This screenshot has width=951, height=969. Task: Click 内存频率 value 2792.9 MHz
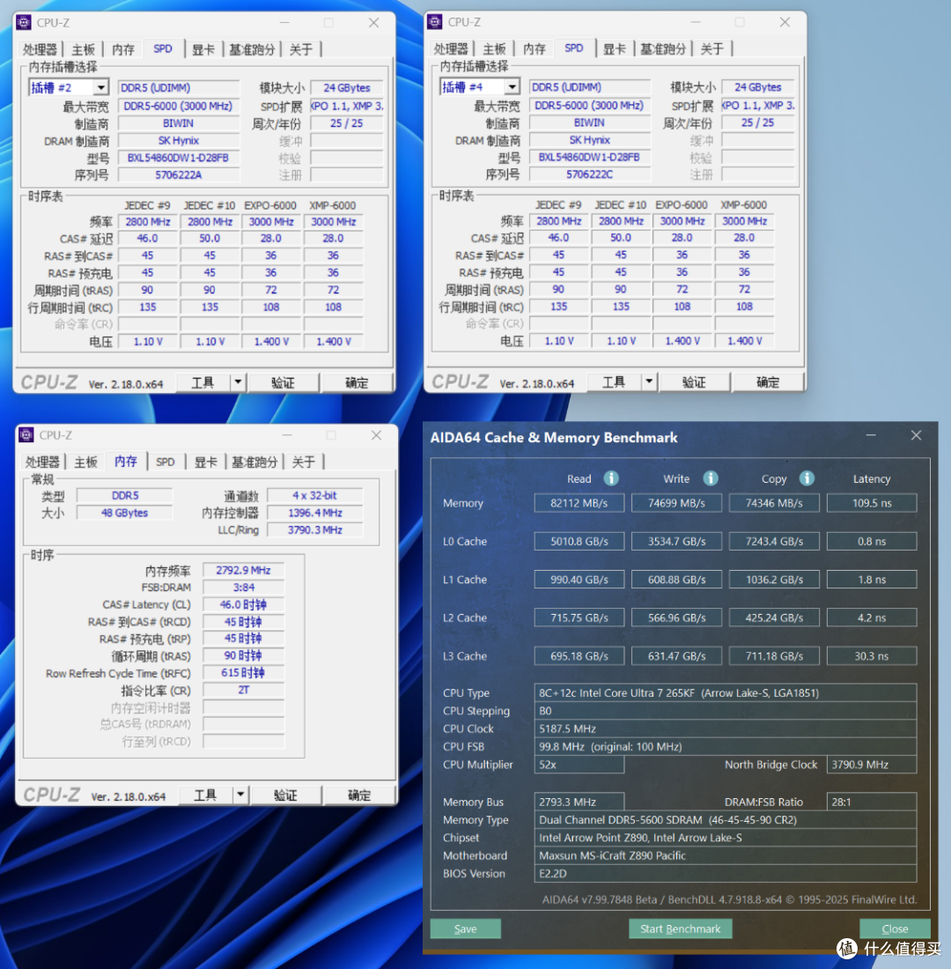tap(243, 571)
